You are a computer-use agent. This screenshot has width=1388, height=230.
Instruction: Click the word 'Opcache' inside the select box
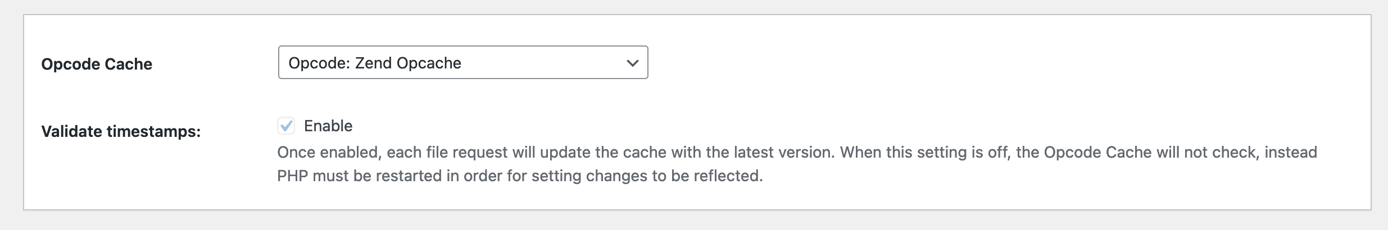429,63
